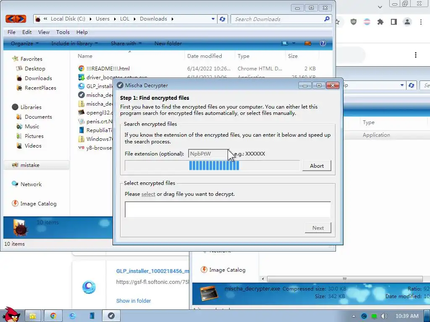This screenshot has width=430, height=322.
Task: Click the select link to choose files
Action: tap(148, 194)
